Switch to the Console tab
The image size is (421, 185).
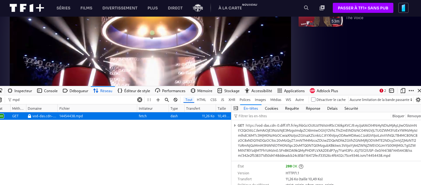[47, 91]
